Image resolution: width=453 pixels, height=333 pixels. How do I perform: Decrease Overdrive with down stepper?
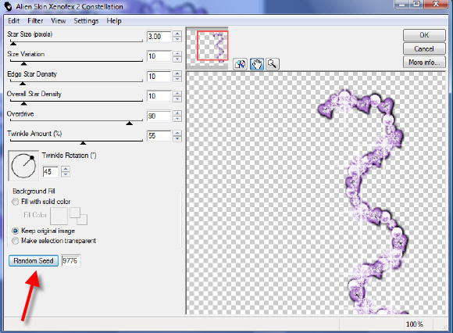(x=177, y=119)
